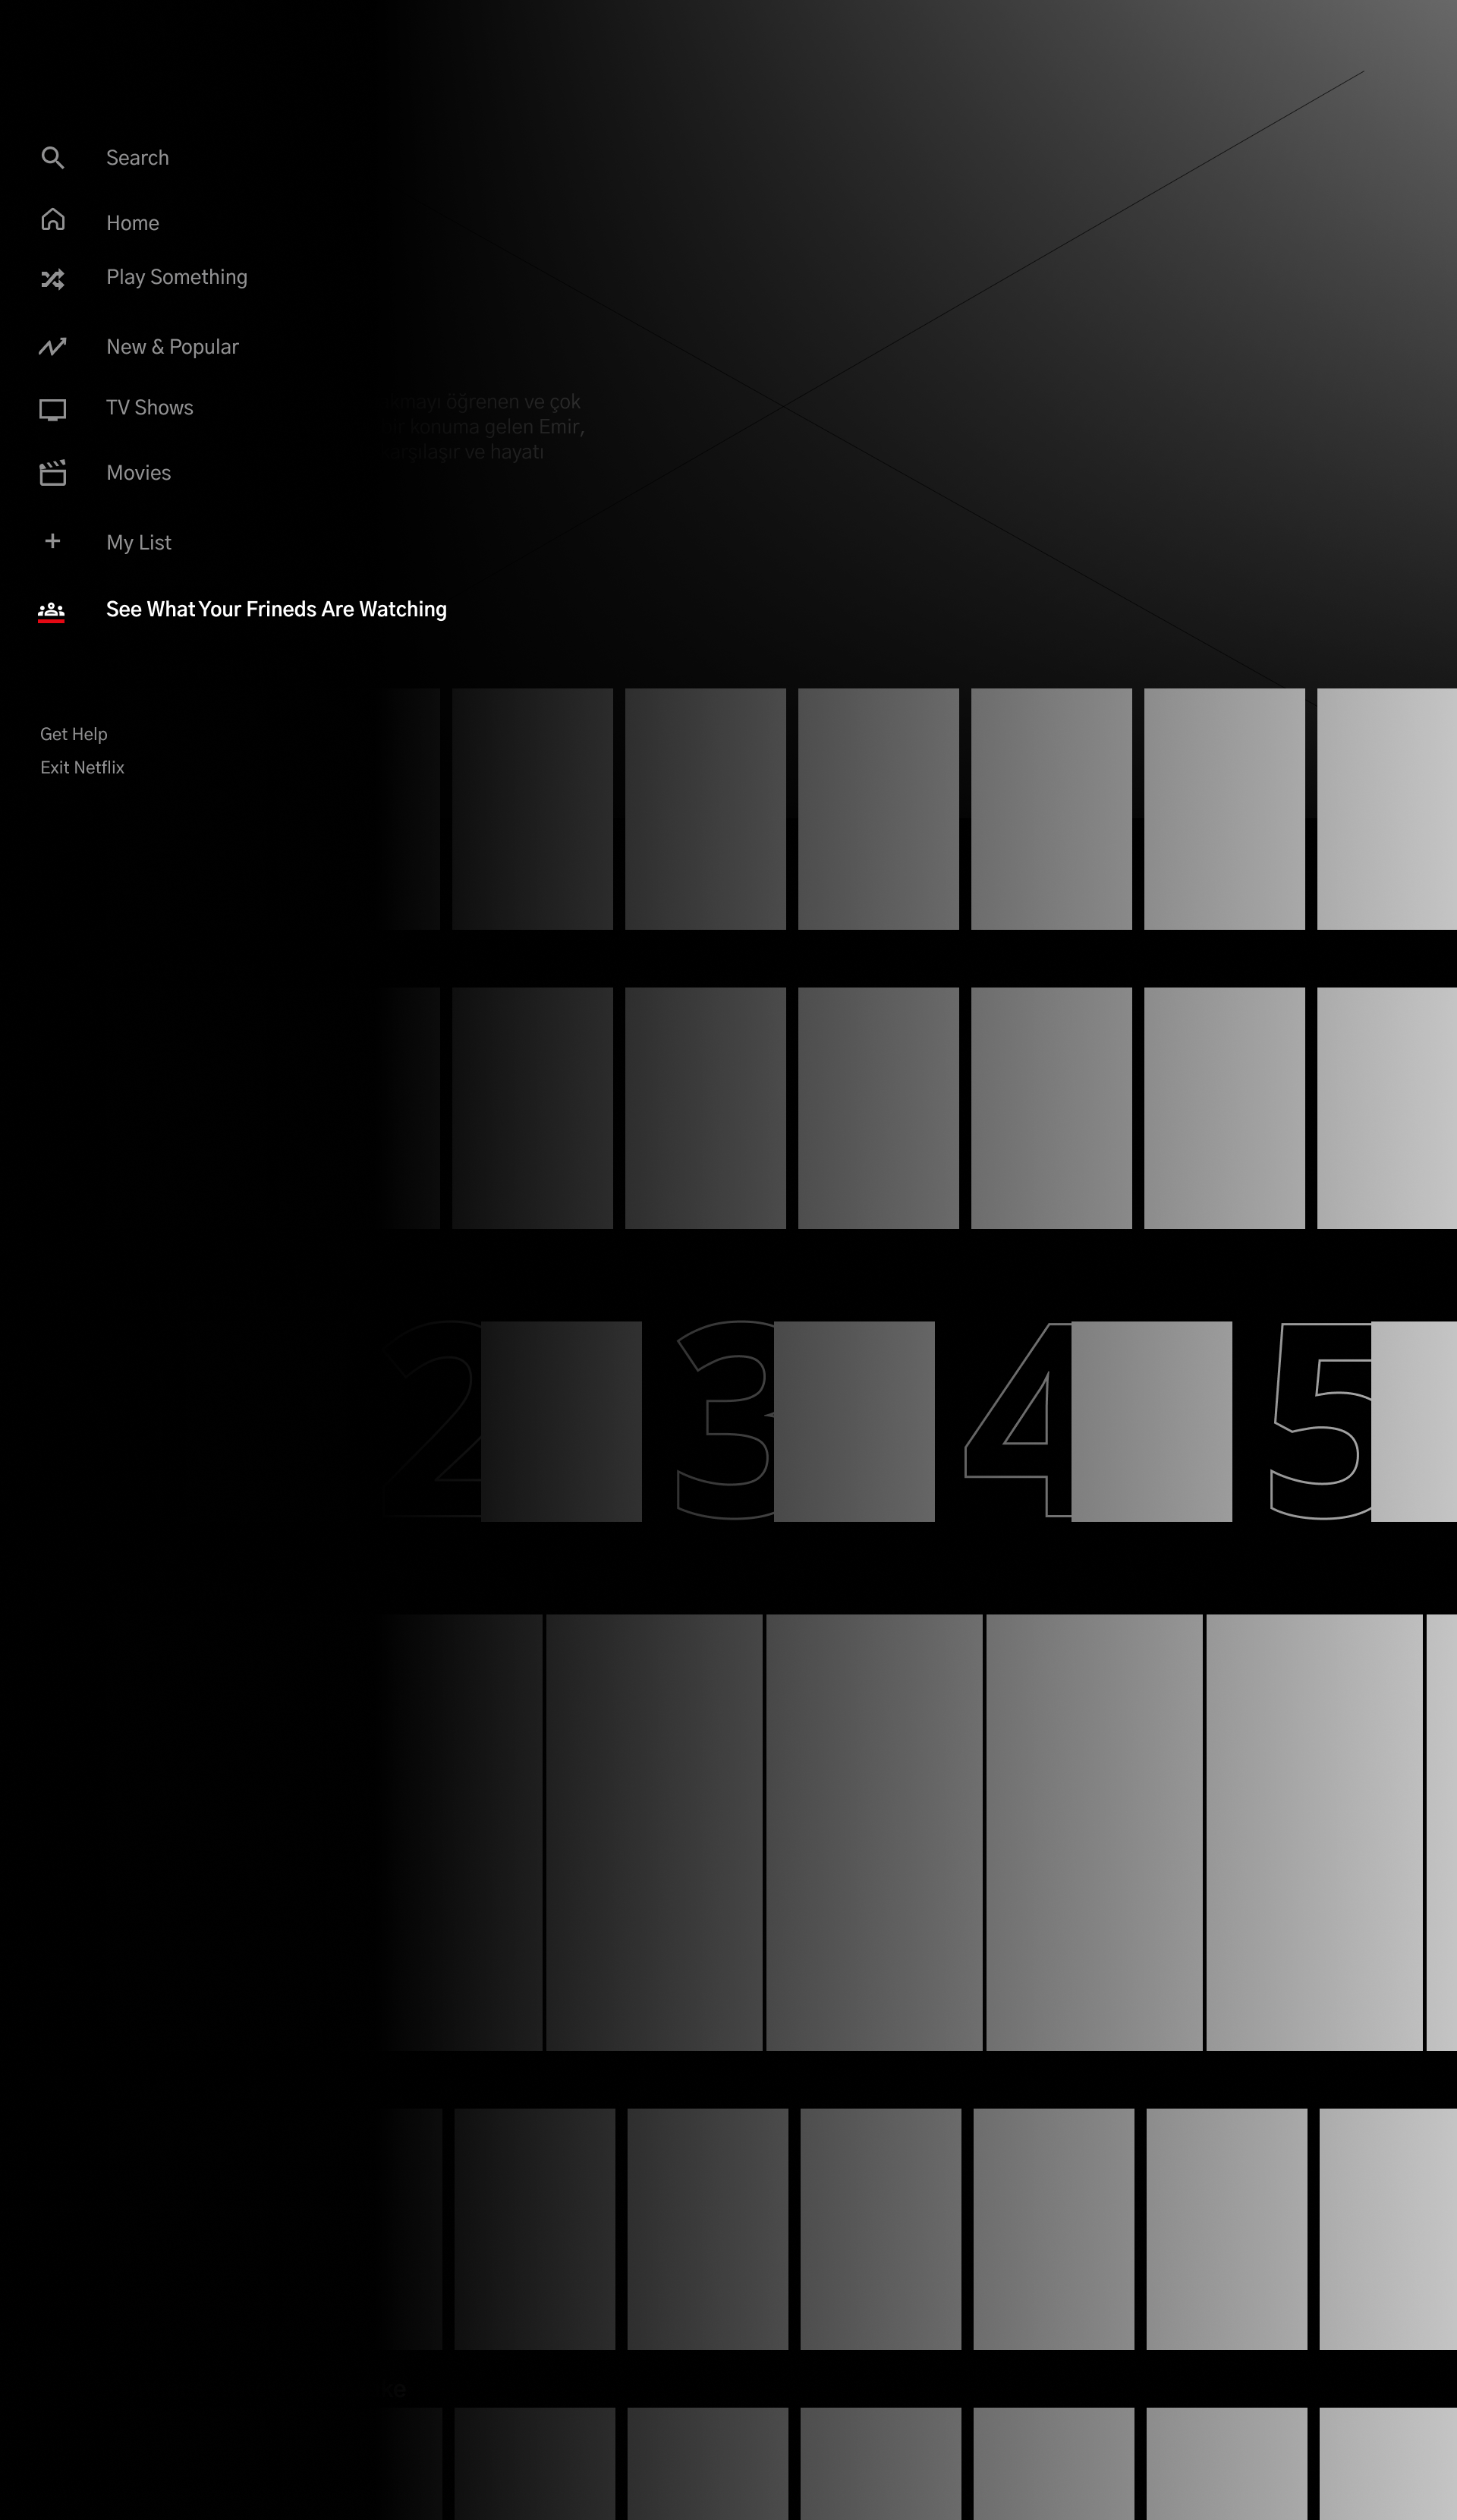Screen dimensions: 1457x2520
Task: Click the Exit Netflix link
Action: point(82,767)
